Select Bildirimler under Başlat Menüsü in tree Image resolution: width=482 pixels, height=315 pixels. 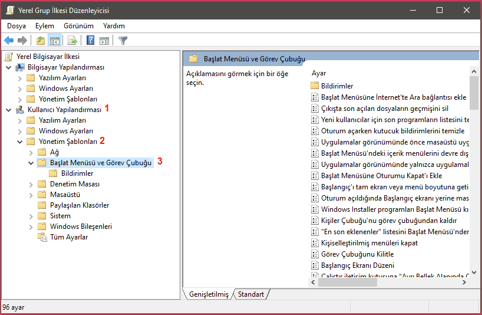click(77, 173)
